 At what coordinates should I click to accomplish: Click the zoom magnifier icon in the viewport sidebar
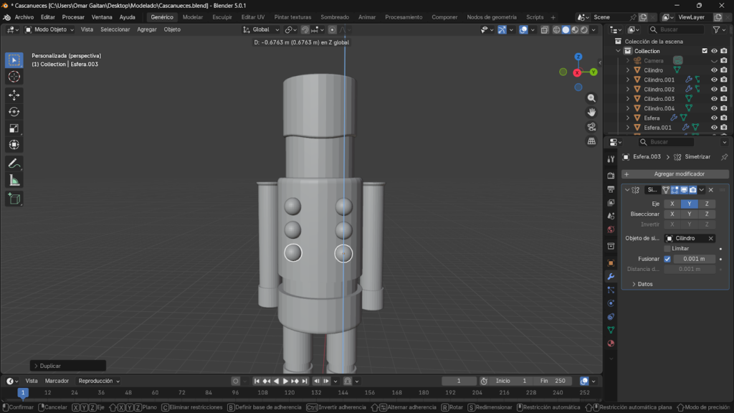point(591,98)
